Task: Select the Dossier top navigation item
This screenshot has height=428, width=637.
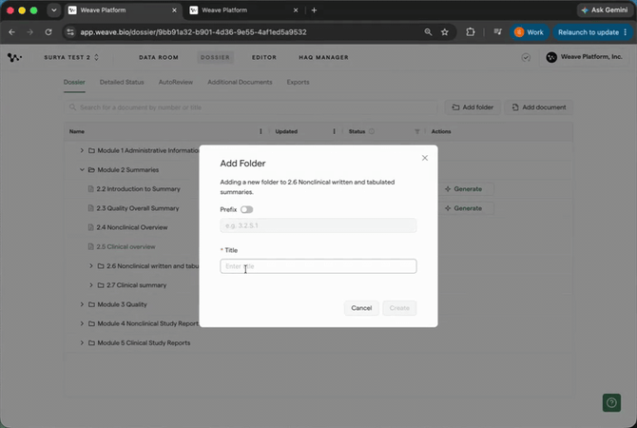Action: pyautogui.click(x=215, y=57)
